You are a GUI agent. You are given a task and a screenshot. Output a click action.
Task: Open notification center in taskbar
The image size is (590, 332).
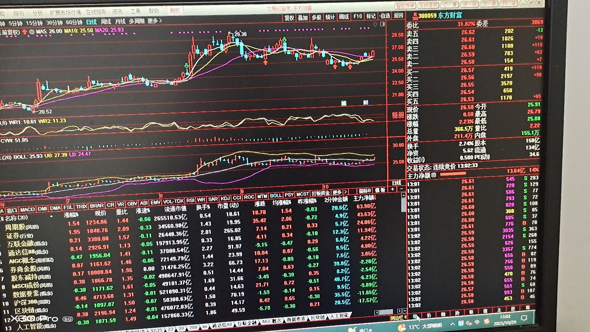(x=524, y=318)
